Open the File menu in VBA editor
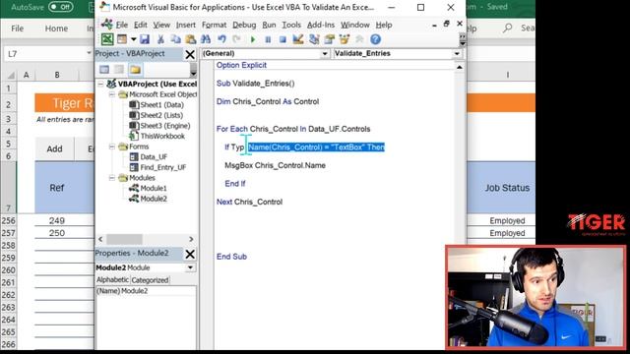This screenshot has width=630, height=354. point(122,25)
